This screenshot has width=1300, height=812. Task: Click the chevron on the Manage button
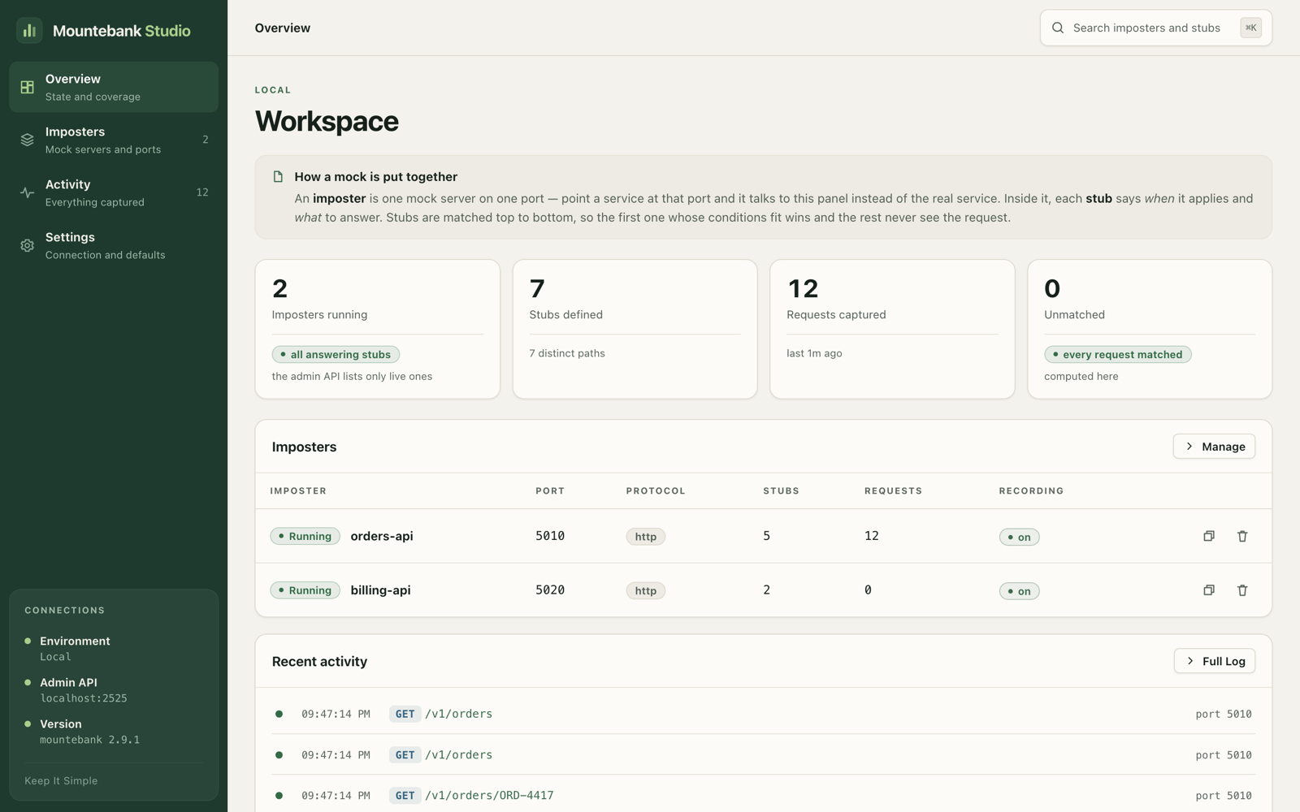[x=1189, y=447]
